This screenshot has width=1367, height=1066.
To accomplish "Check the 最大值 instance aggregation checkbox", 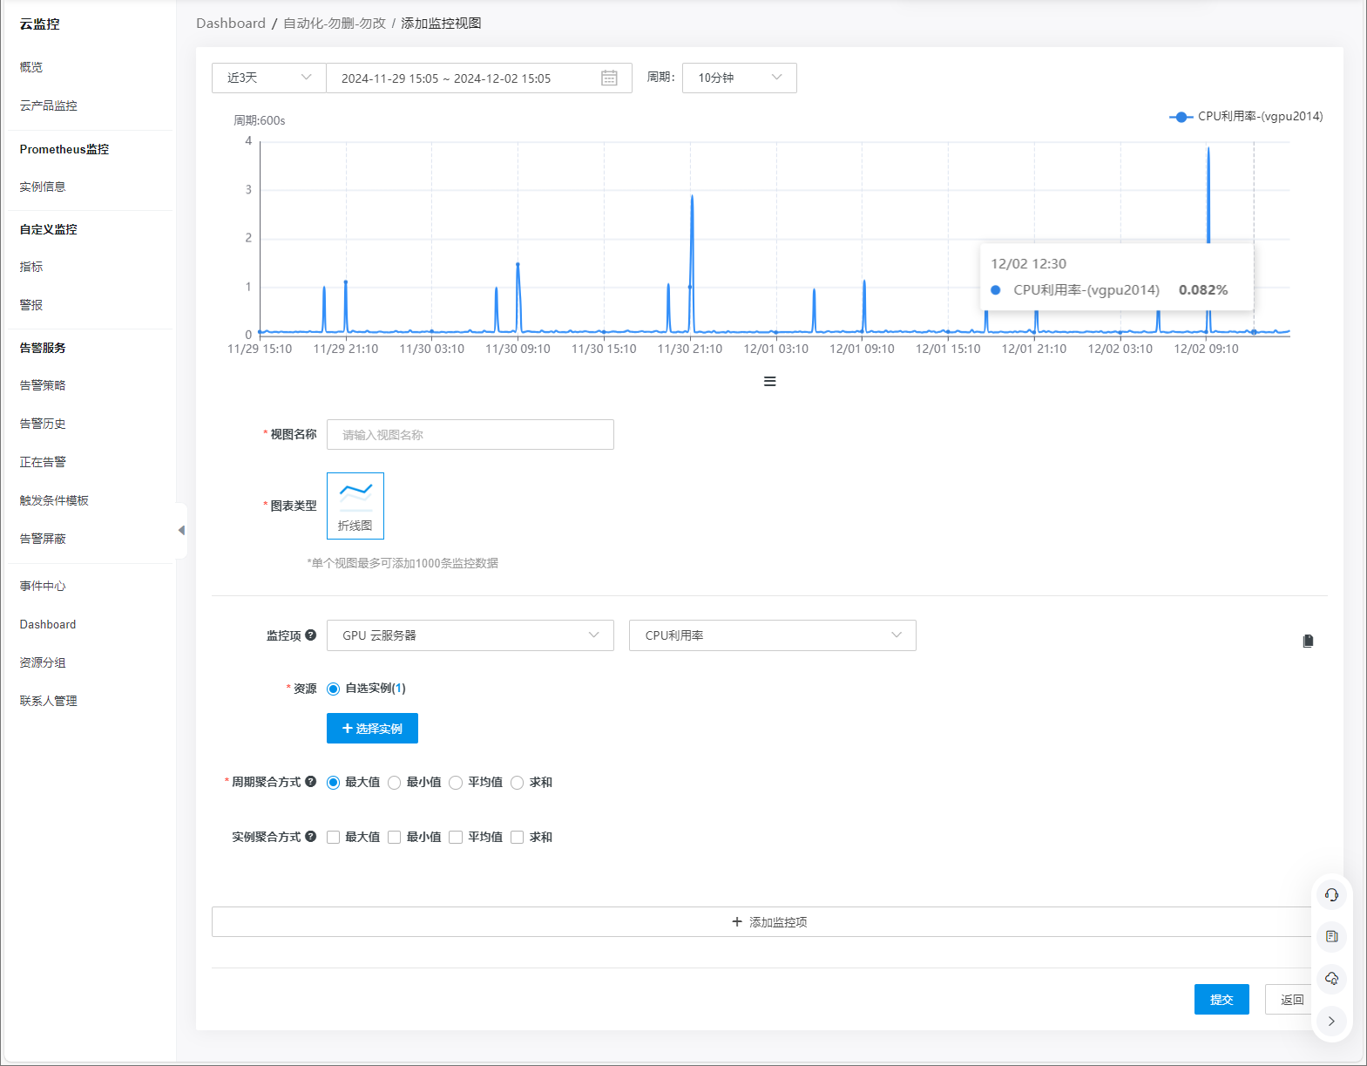I will pos(334,838).
